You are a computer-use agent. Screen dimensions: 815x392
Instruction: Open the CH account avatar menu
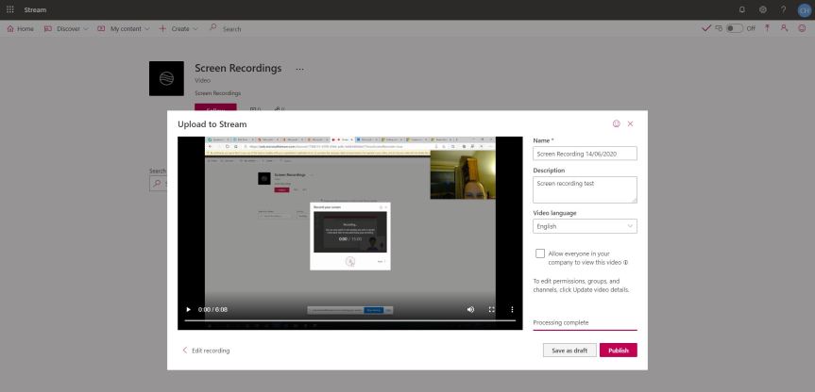pyautogui.click(x=804, y=9)
